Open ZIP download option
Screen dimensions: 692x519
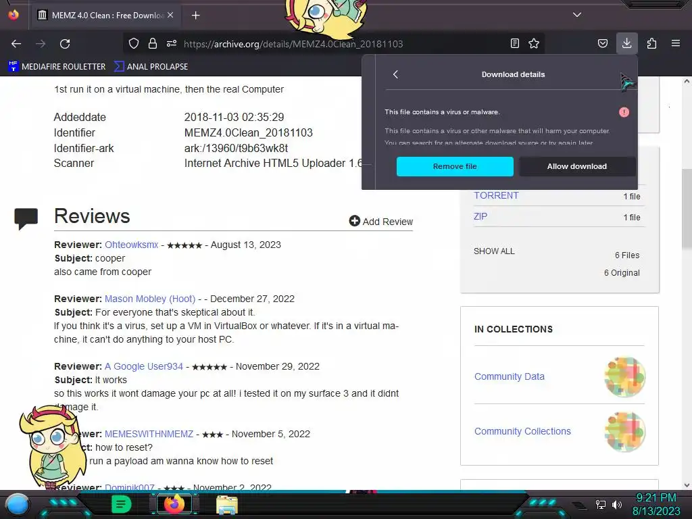[480, 216]
